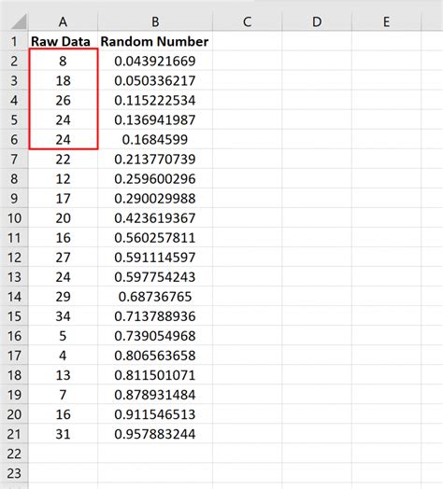Click cell A10 containing 20
443x489 pixels.
click(64, 217)
